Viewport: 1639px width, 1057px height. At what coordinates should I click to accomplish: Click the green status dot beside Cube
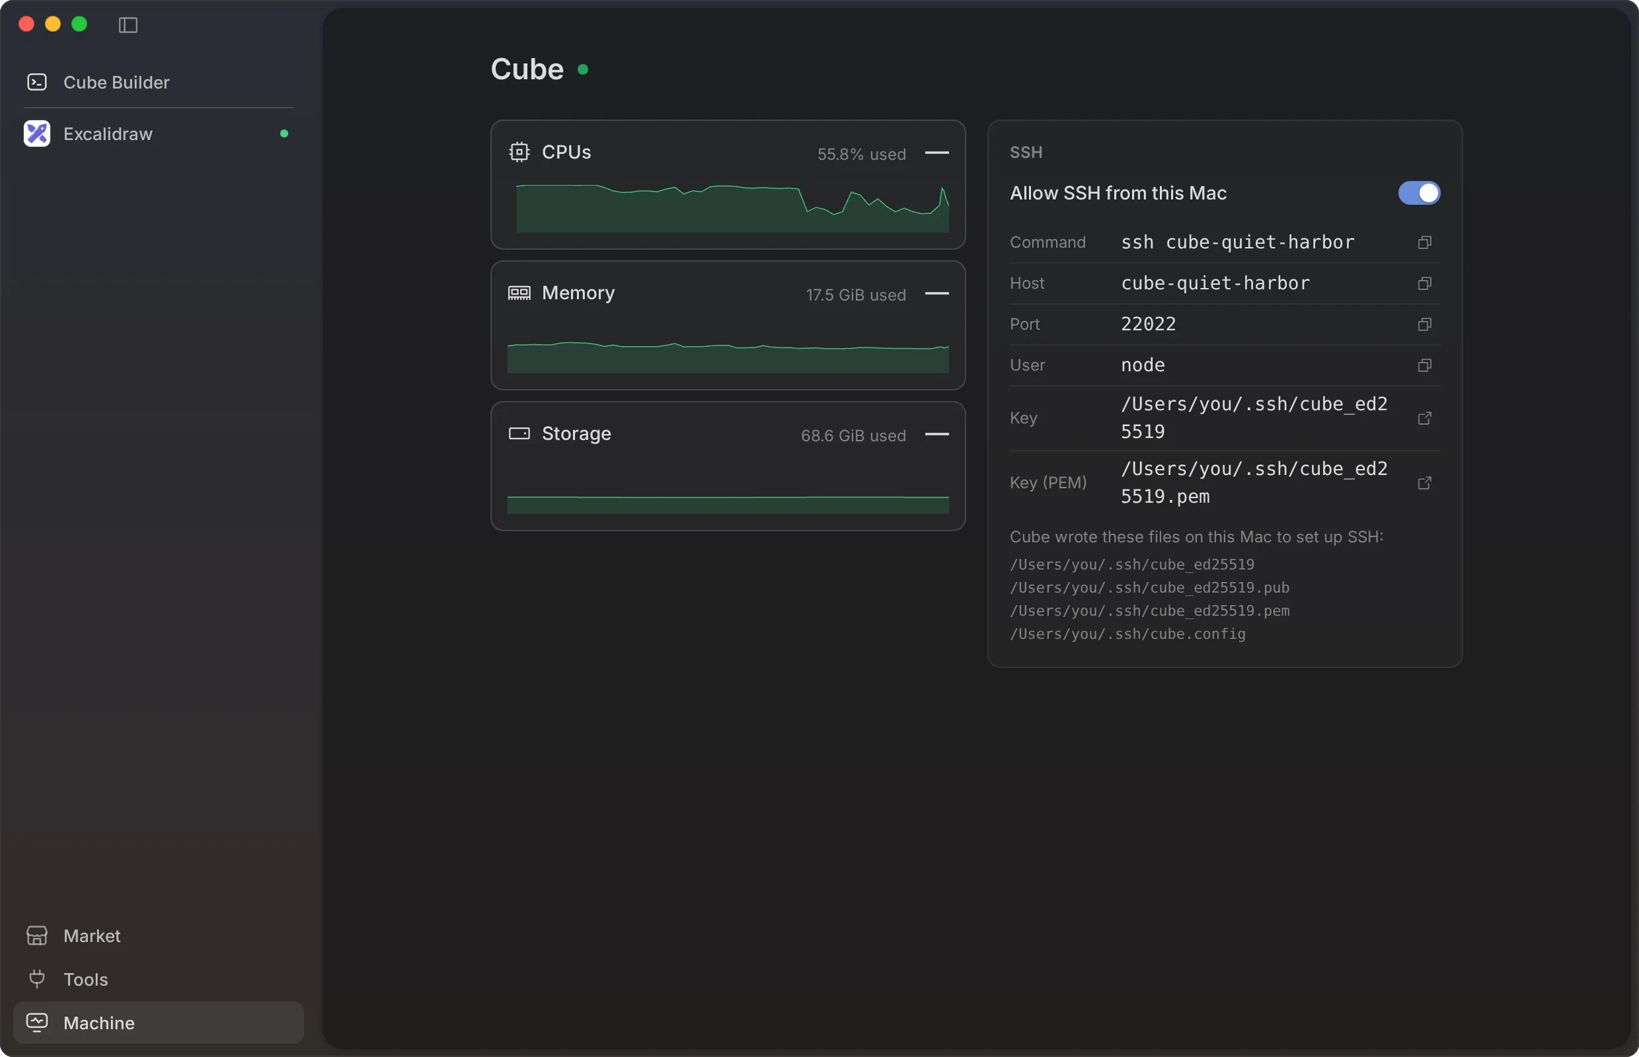point(583,69)
